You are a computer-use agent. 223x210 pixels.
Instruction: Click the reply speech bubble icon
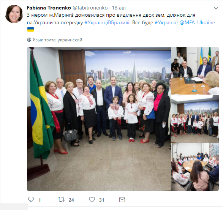click(31, 199)
